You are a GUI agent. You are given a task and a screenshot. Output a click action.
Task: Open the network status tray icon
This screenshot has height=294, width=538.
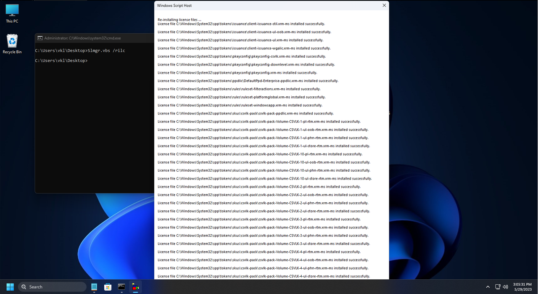[498, 287]
